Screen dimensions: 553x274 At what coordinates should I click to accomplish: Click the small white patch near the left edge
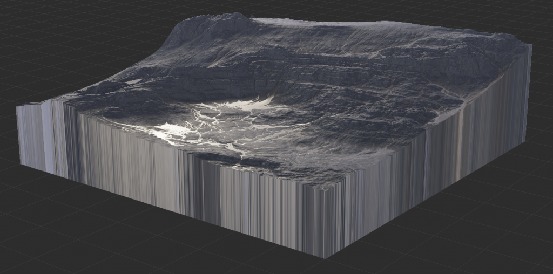(133, 82)
